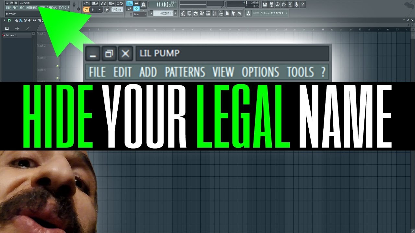Click the 0:00:00 time display
The width and height of the screenshot is (415, 233).
click(x=163, y=5)
